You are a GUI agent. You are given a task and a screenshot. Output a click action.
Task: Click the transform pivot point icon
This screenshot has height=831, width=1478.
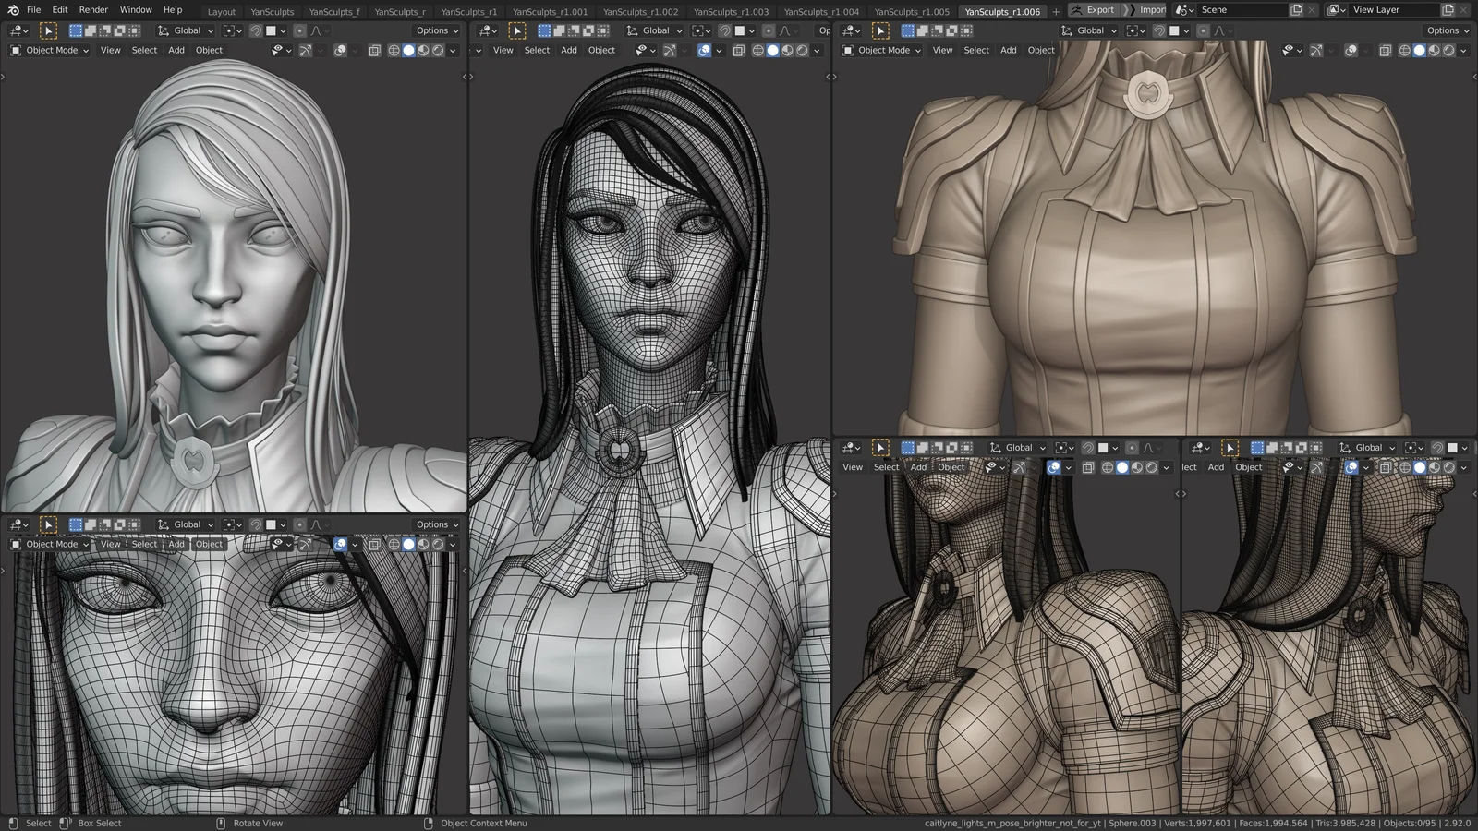(229, 31)
